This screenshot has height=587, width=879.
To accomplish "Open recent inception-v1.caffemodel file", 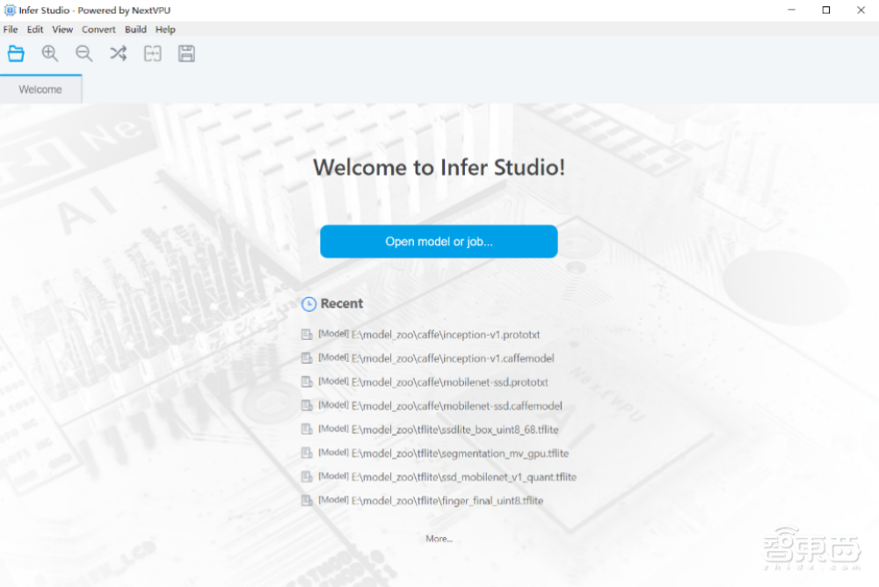I will tap(452, 359).
